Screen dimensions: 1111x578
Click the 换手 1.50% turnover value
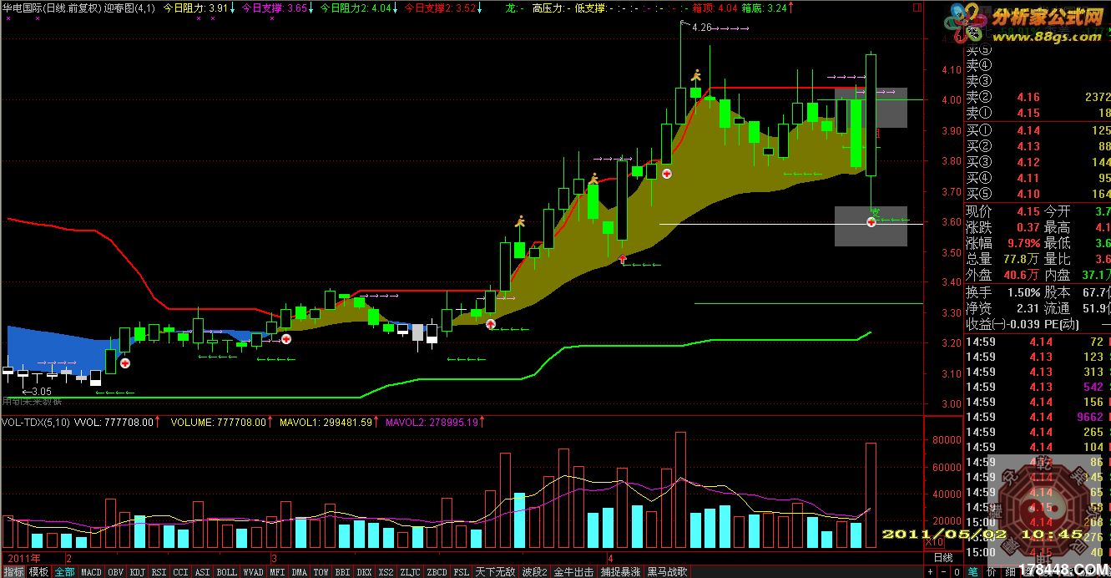1023,292
